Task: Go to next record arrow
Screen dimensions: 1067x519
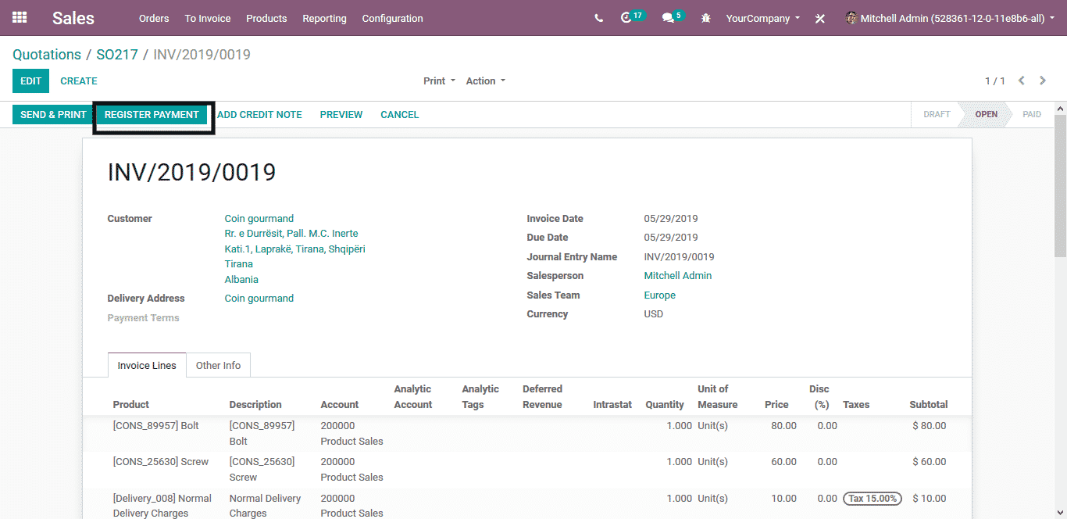Action: point(1043,81)
